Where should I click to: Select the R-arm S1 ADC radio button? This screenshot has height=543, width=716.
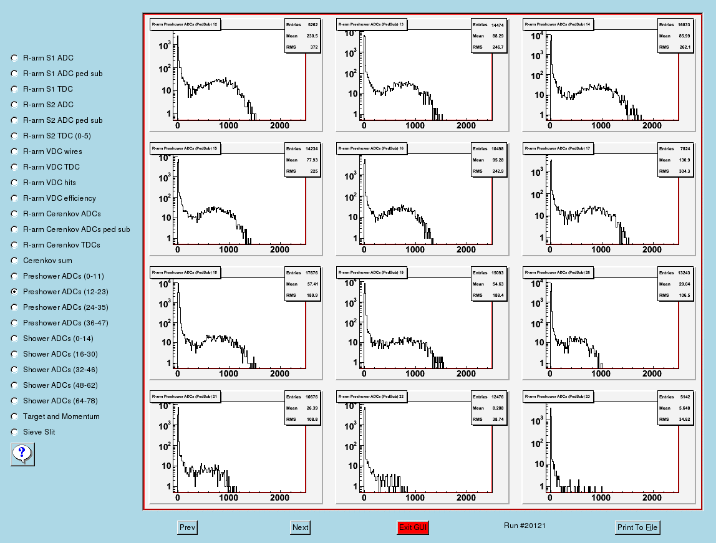pyautogui.click(x=14, y=58)
